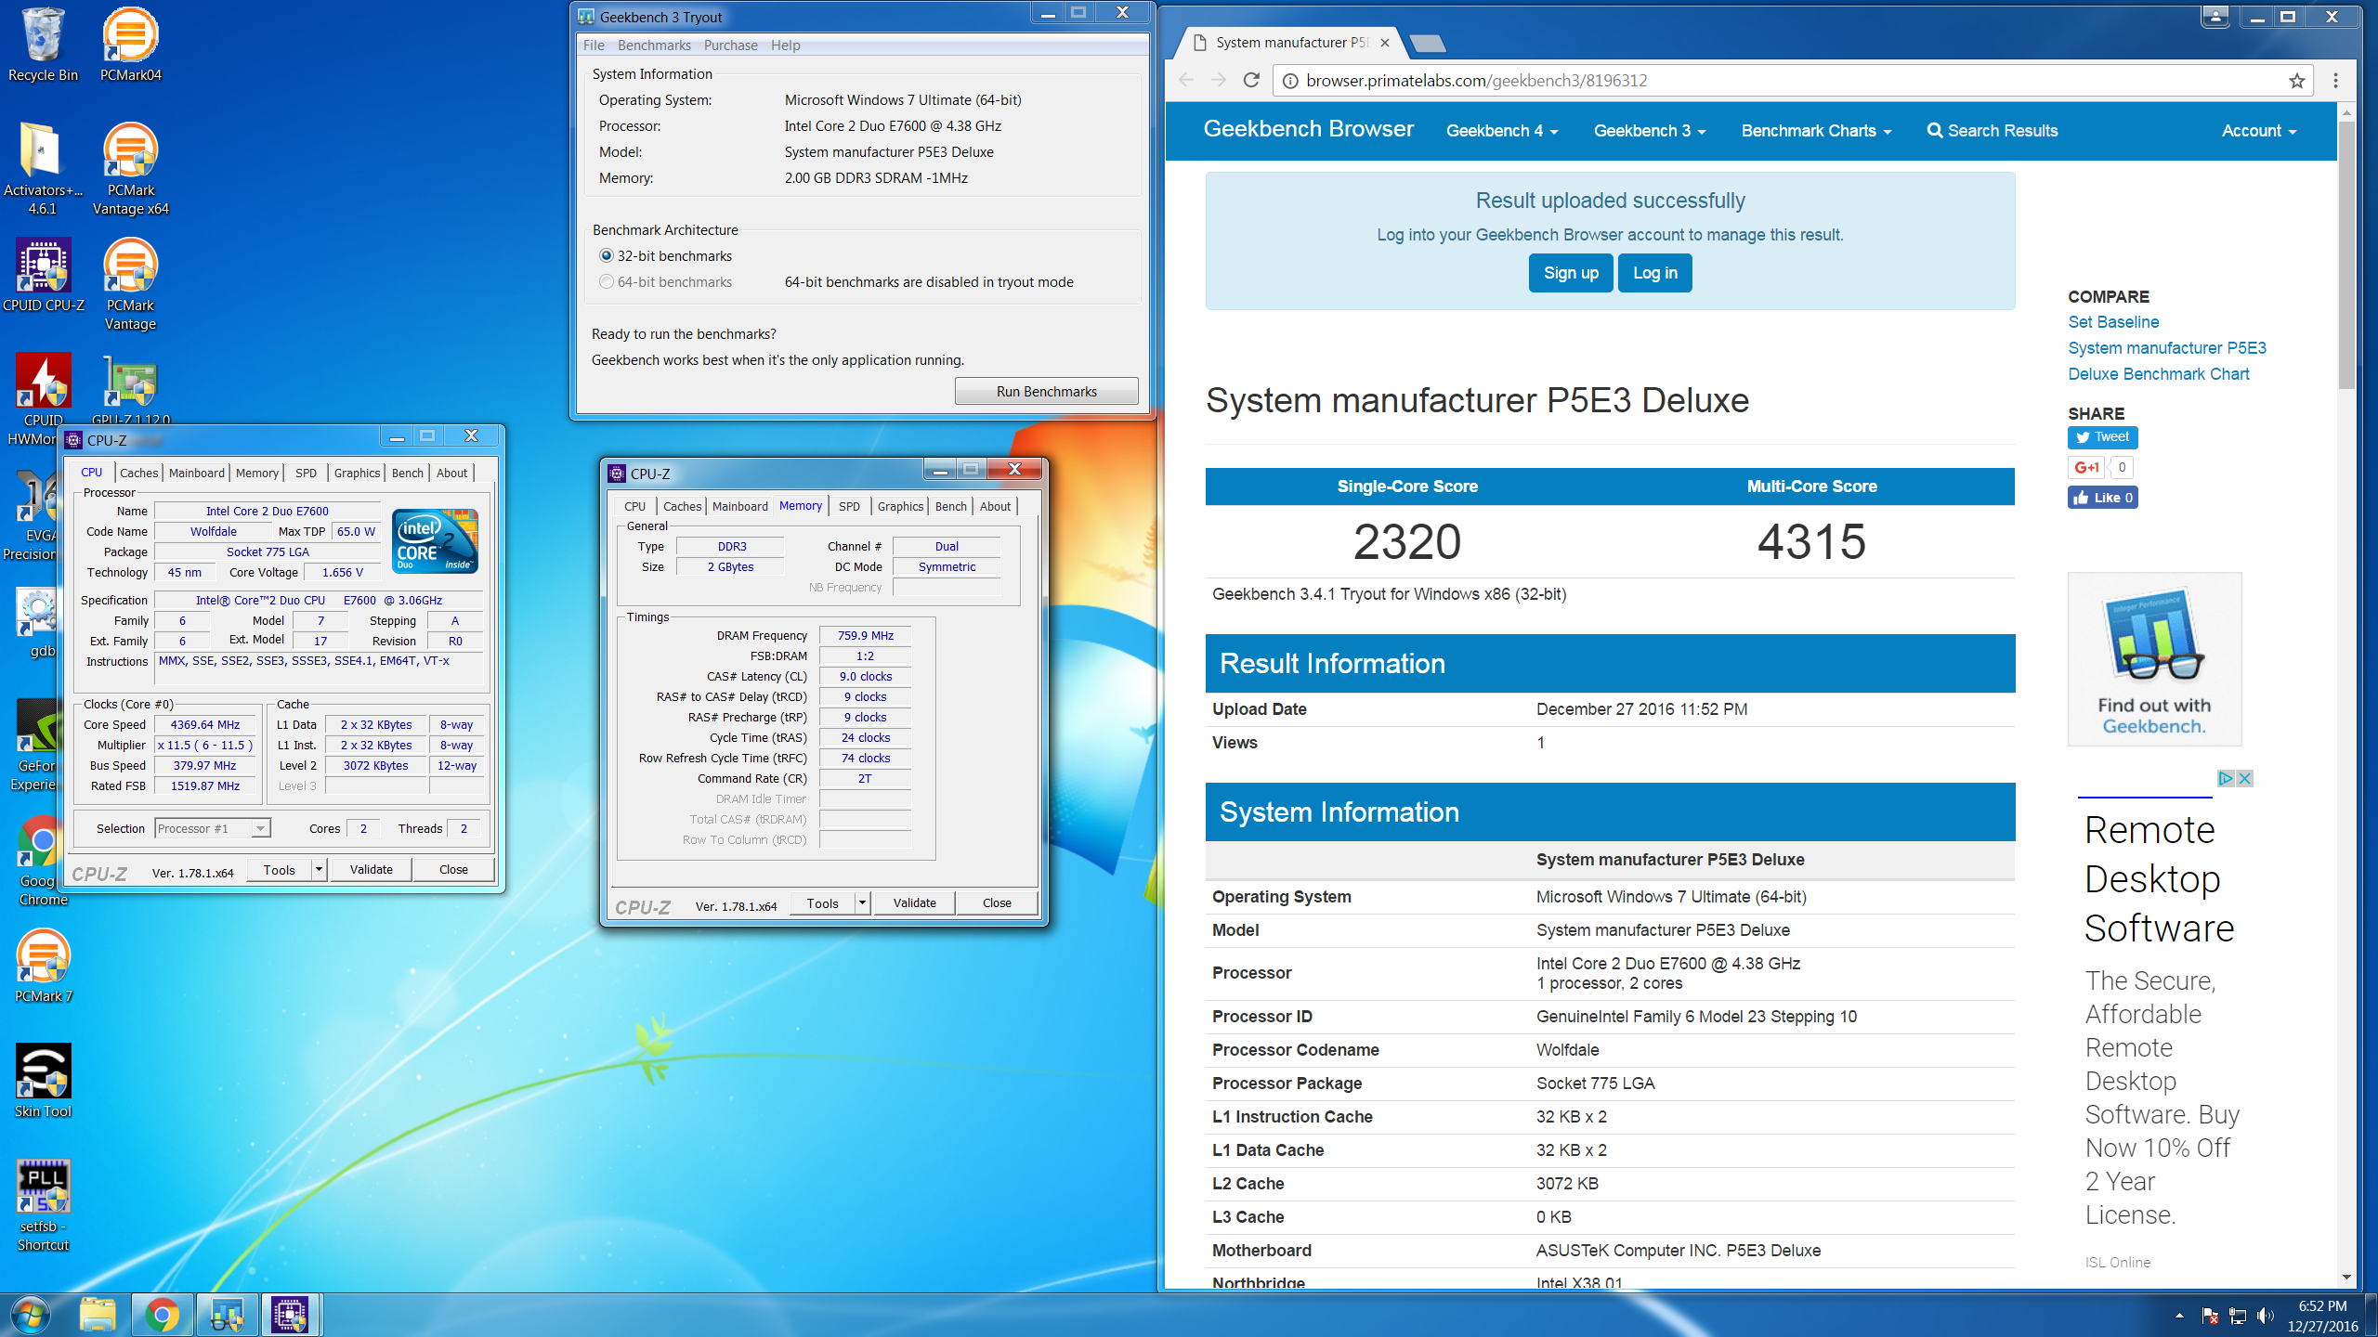The width and height of the screenshot is (2378, 1337).
Task: Click the clock in the system tray
Action: pos(2322,1316)
